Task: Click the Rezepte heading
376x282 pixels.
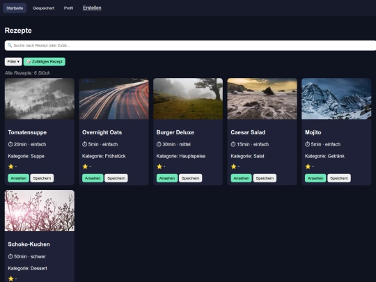Action: (x=18, y=31)
